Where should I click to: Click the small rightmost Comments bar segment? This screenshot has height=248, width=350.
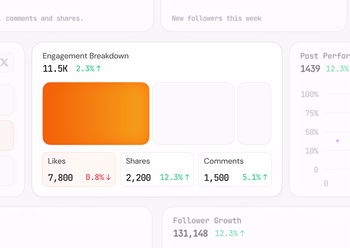coord(254,114)
